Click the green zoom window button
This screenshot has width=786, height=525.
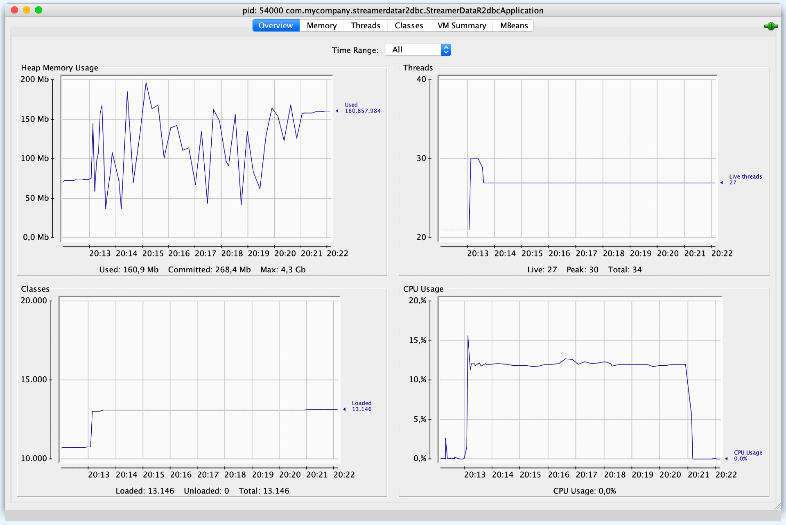(38, 10)
